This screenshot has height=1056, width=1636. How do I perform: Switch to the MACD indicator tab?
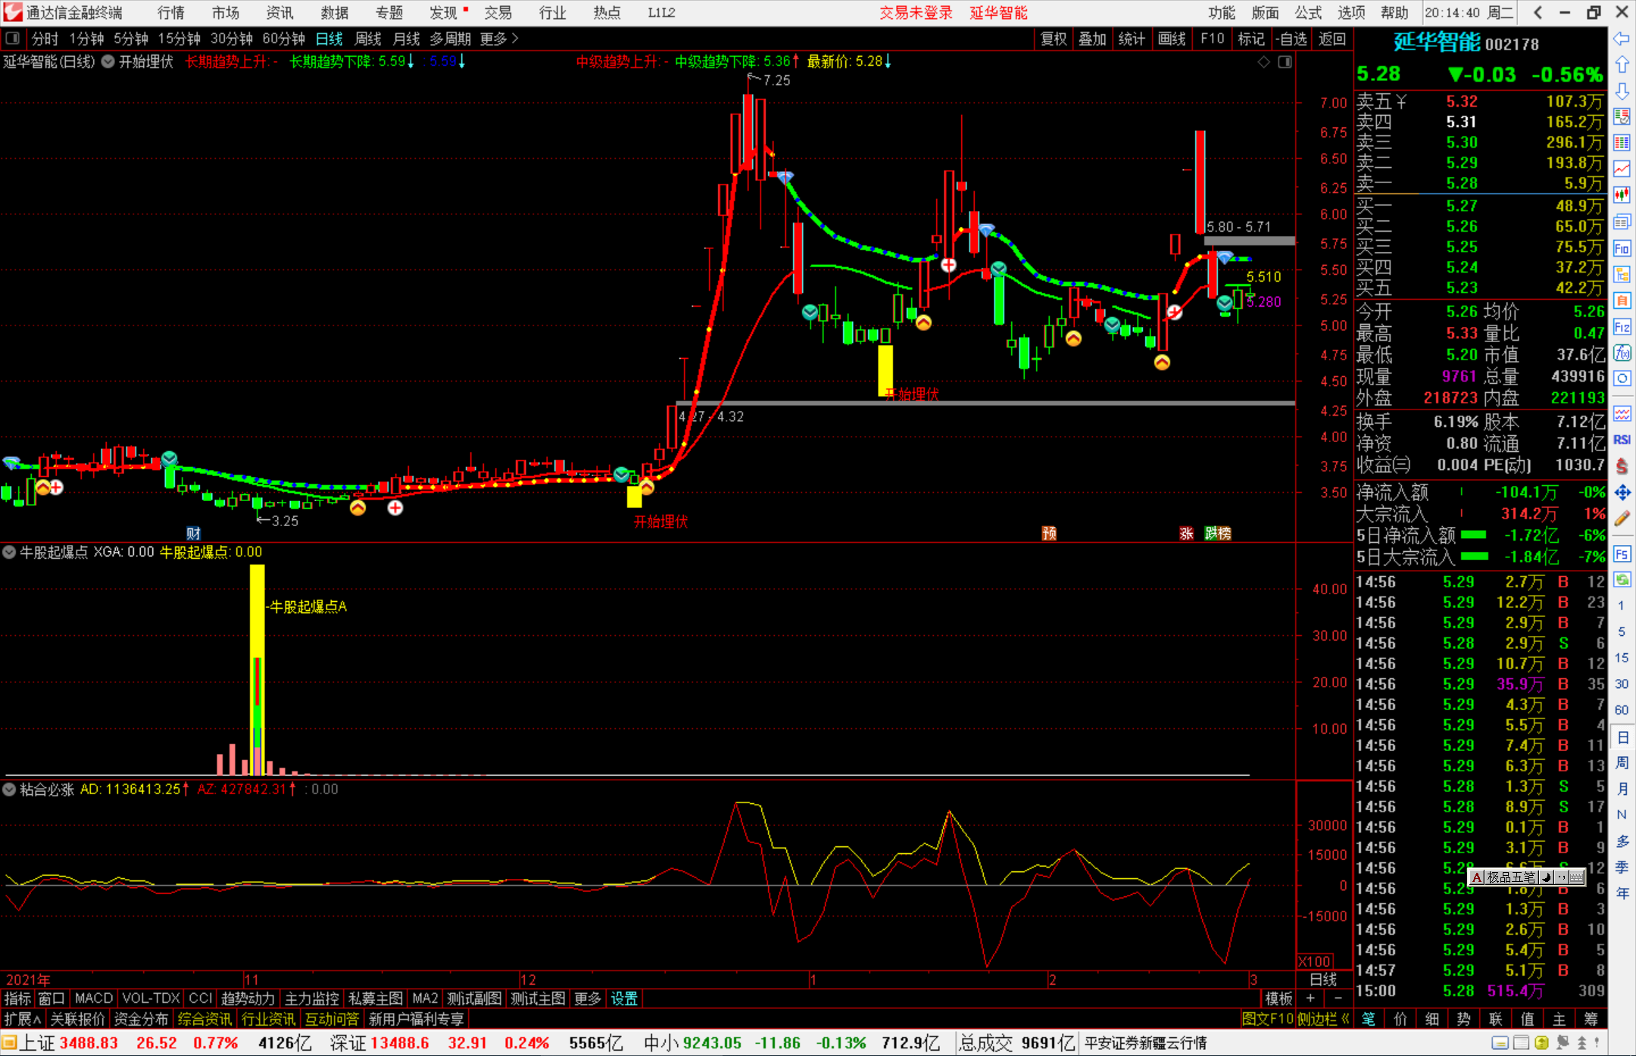tap(94, 998)
